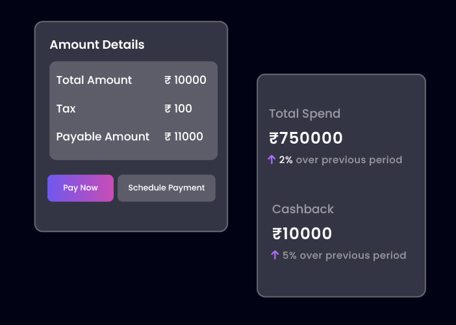
Task: Select the ₹750000 total spend figure
Action: tap(306, 138)
